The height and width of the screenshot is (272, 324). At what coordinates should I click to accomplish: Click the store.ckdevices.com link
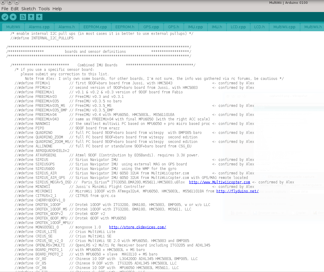coord(137,227)
